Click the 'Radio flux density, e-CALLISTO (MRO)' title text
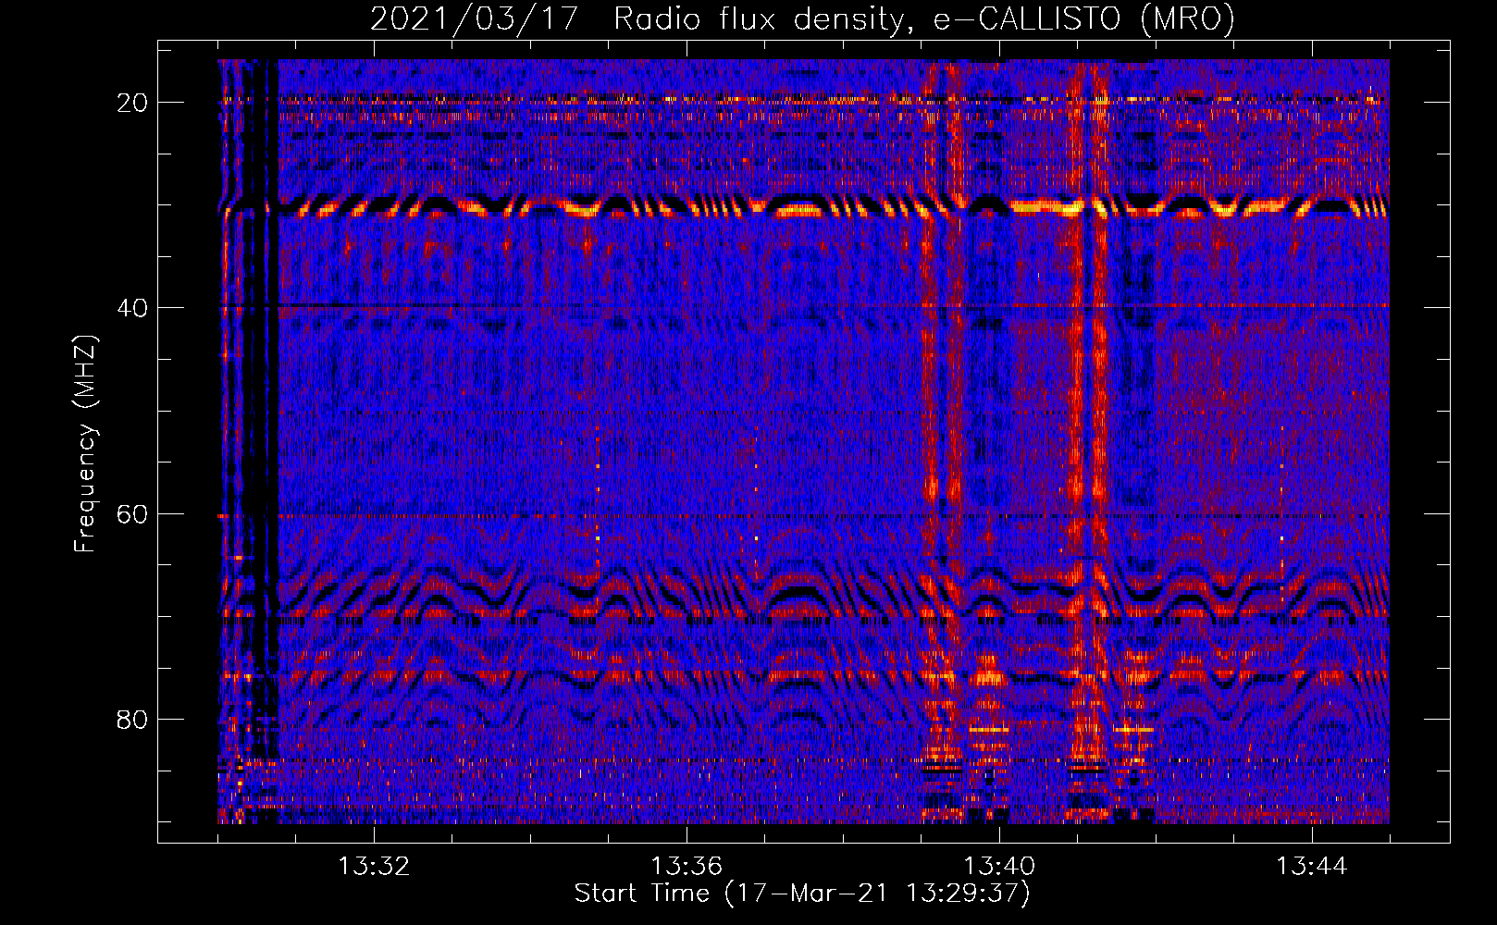The height and width of the screenshot is (925, 1497). 924,18
